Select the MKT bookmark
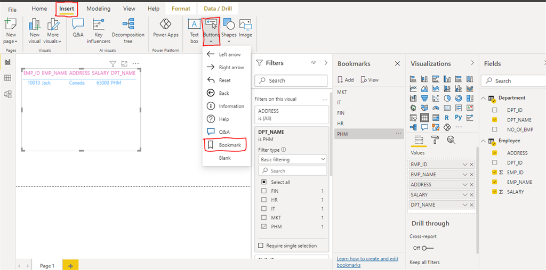The height and width of the screenshot is (270, 546). (x=369, y=92)
